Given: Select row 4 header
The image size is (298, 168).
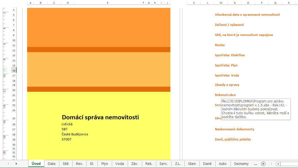Looking at the screenshot, I should [x=14, y=10].
